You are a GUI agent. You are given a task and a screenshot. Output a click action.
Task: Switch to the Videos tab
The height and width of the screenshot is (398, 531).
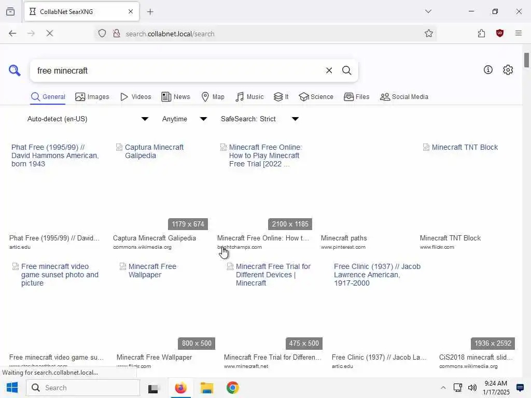point(136,97)
